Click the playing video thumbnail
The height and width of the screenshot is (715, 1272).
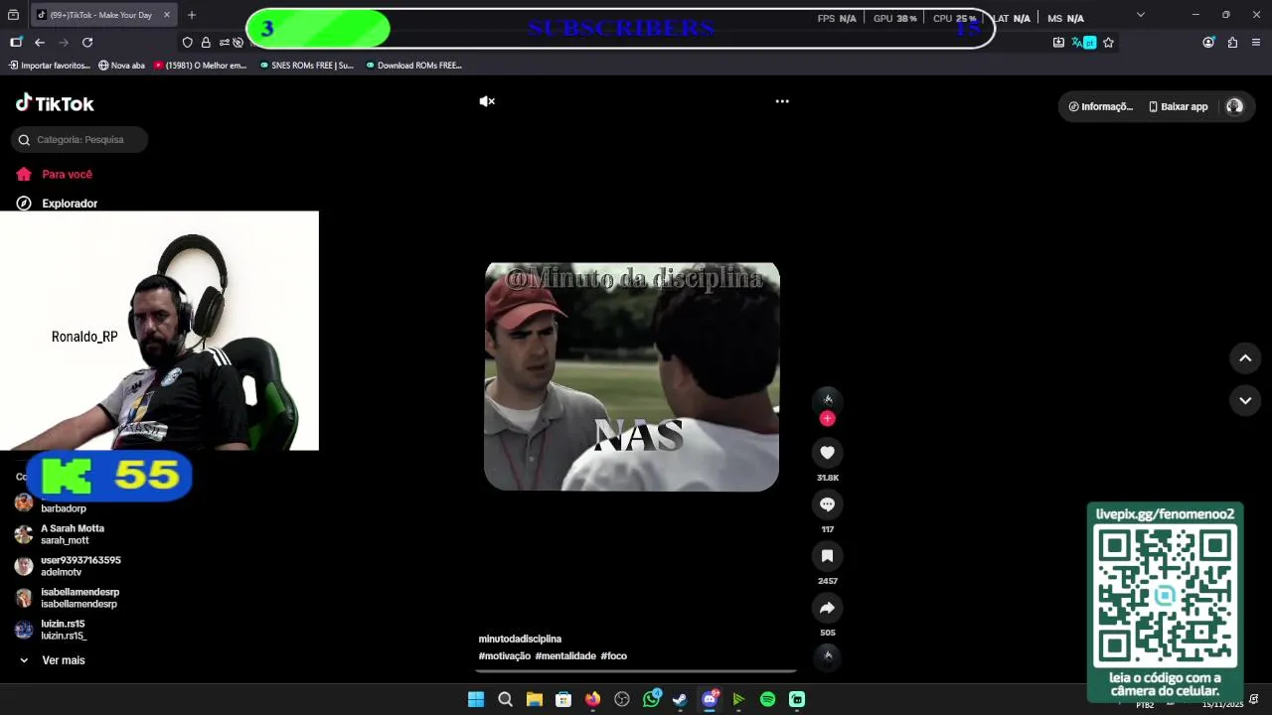631,376
